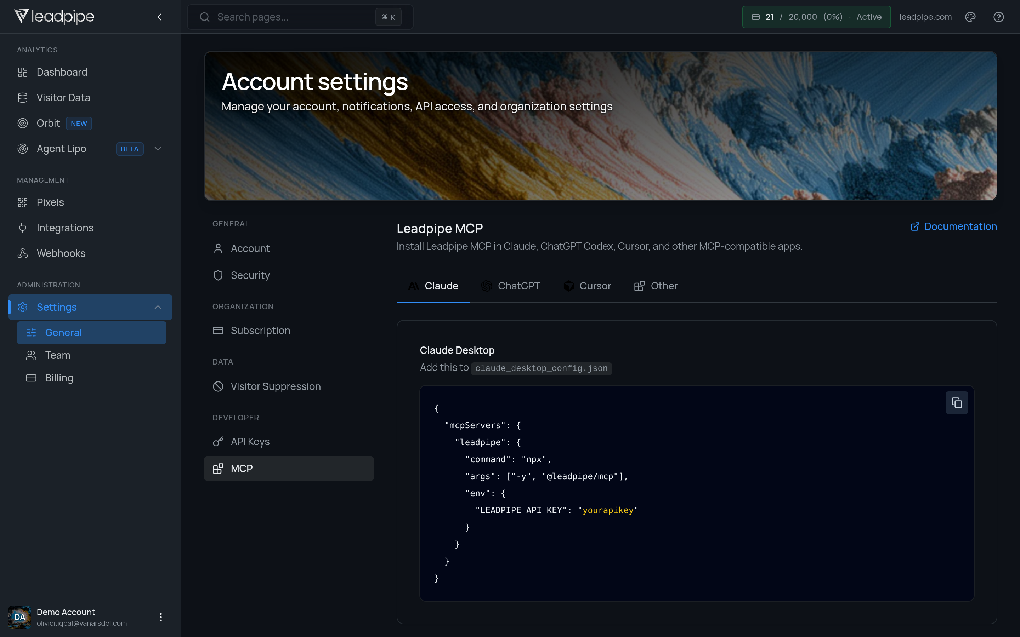The width and height of the screenshot is (1020, 637).
Task: Copy the Claude Desktop config code
Action: (x=957, y=403)
